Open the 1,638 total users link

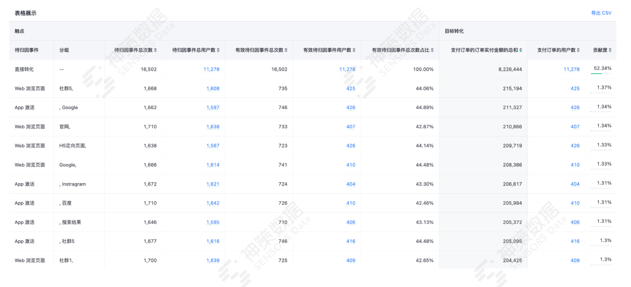point(213,127)
